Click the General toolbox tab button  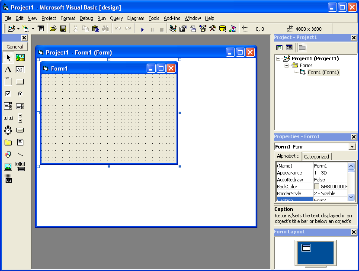[15, 47]
